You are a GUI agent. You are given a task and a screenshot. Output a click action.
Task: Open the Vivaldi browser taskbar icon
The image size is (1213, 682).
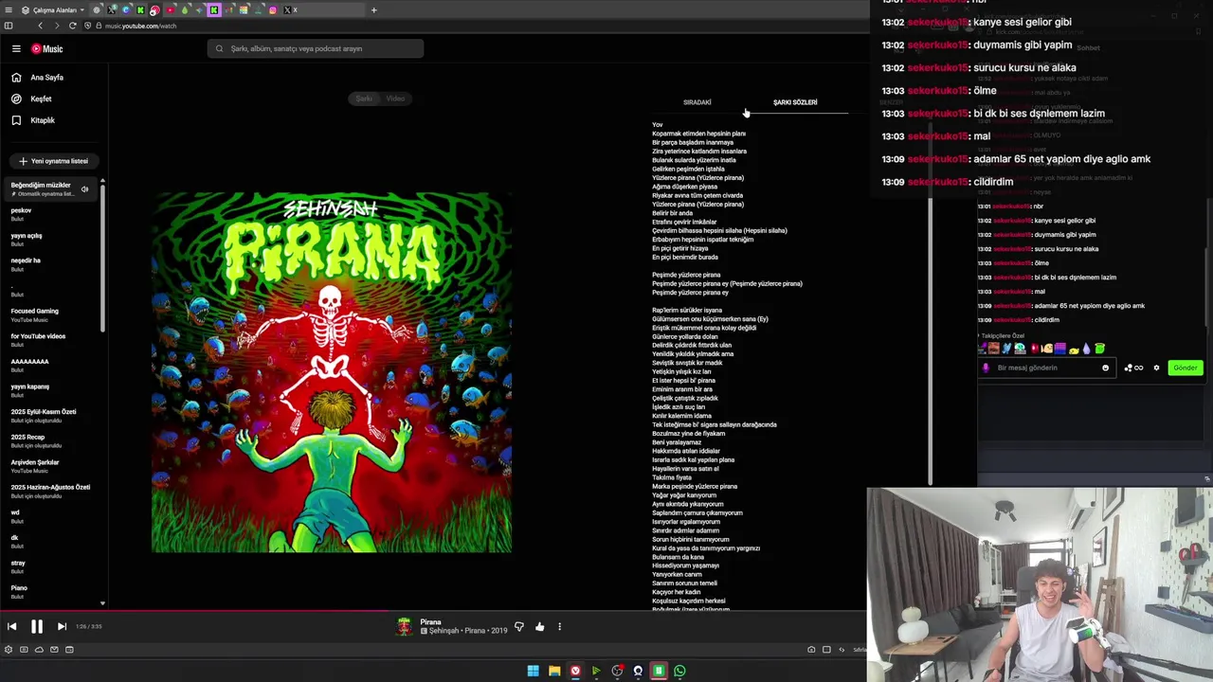[x=575, y=671]
